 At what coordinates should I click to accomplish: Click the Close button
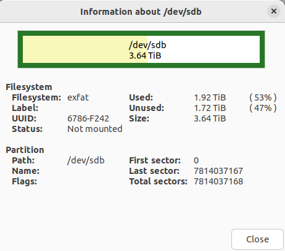tap(257, 239)
